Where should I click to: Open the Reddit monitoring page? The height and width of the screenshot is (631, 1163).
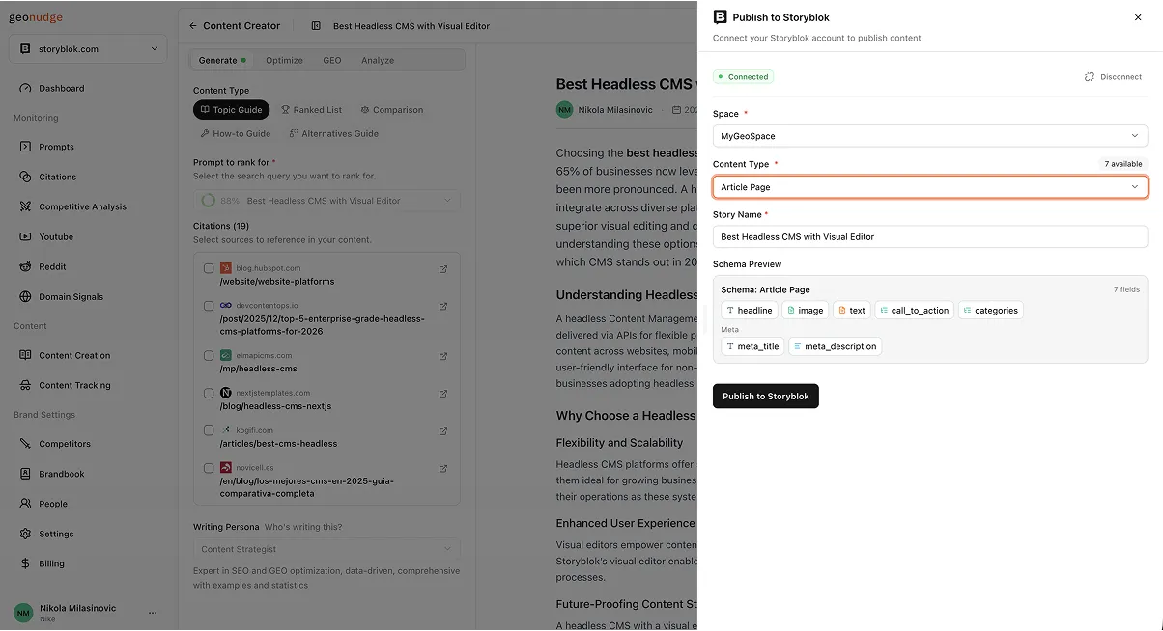[52, 266]
